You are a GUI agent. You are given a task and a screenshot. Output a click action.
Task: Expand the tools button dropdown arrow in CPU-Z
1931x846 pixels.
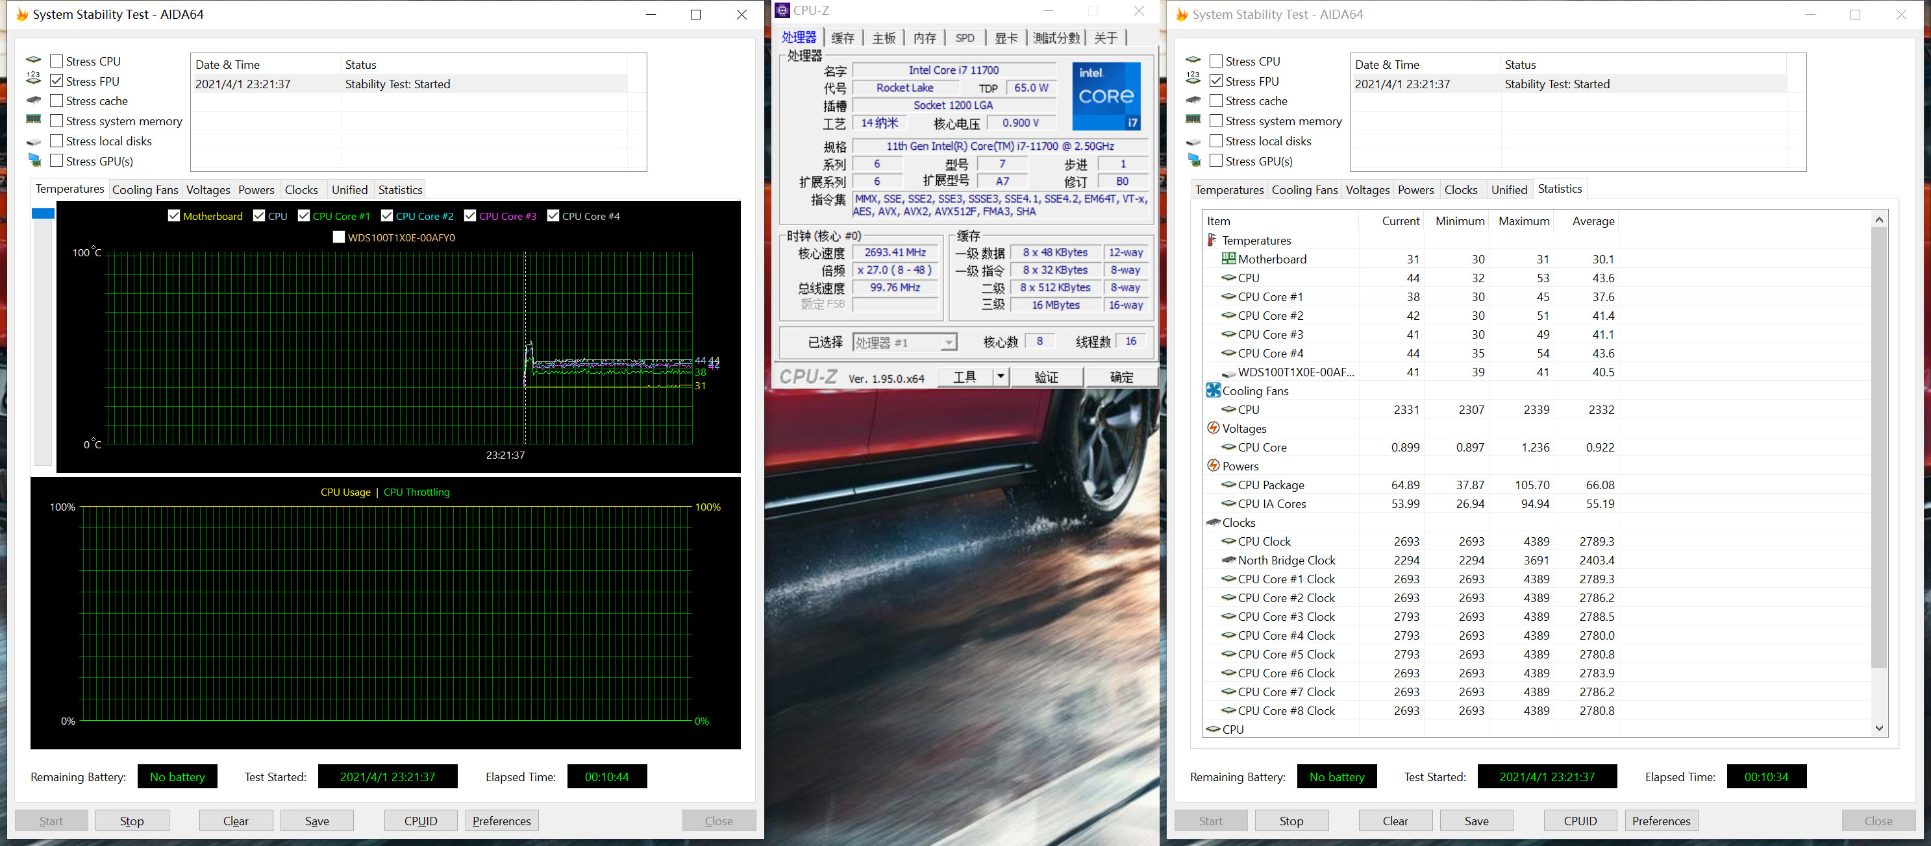tap(1000, 376)
